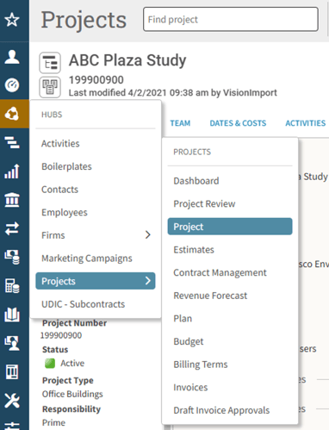Open the Dashboard gauge icon
The height and width of the screenshot is (430, 329).
click(12, 85)
